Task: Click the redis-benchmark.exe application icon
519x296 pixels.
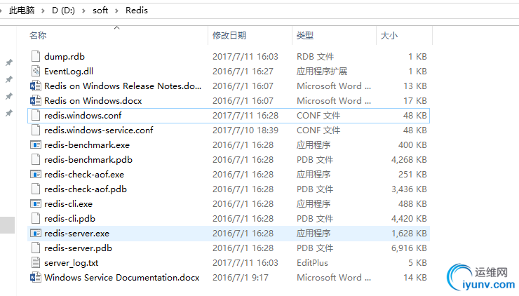Action: click(36, 145)
